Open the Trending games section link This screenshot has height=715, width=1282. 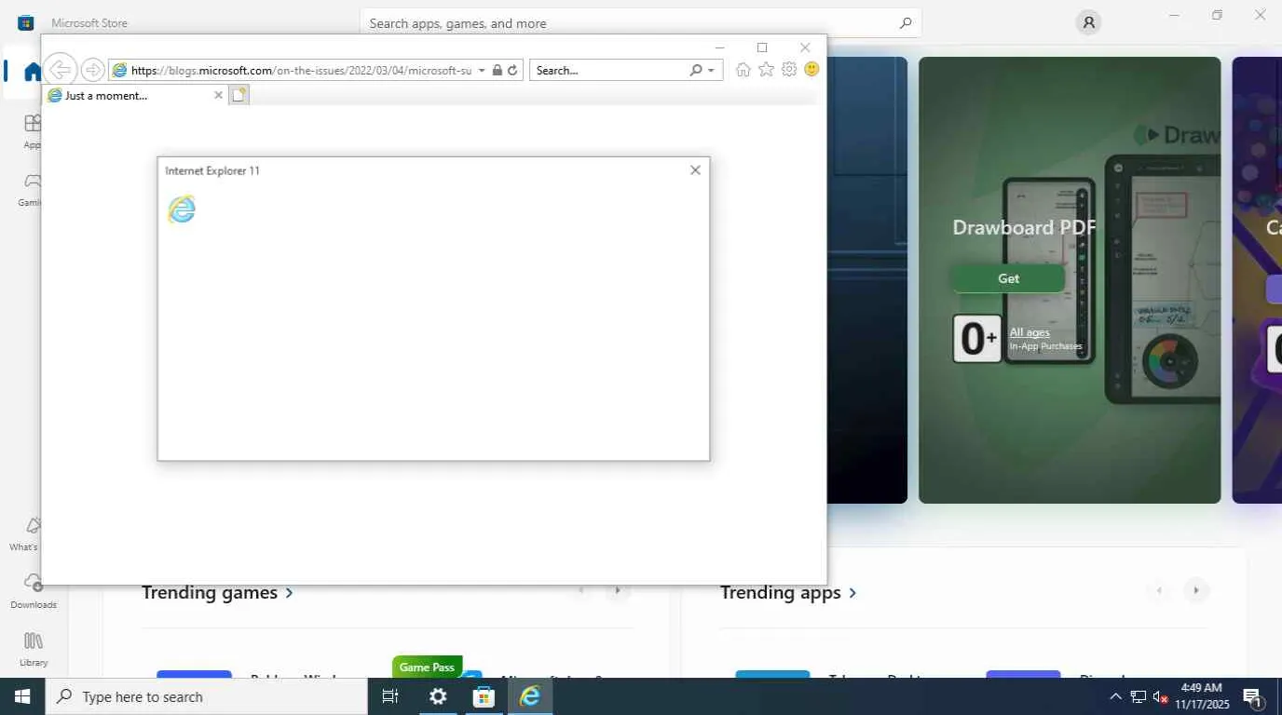pyautogui.click(x=217, y=592)
